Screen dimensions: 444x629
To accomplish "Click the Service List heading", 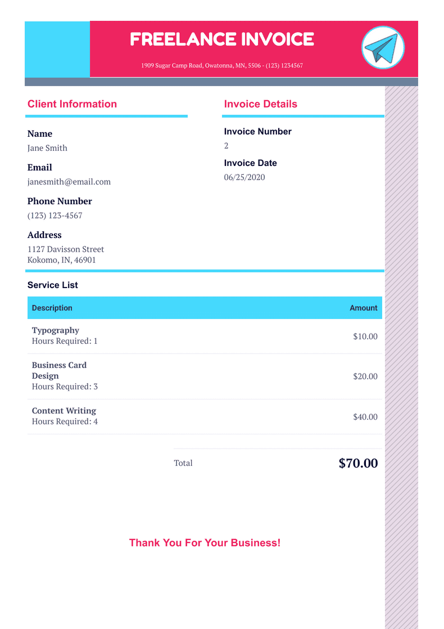I will coord(53,285).
